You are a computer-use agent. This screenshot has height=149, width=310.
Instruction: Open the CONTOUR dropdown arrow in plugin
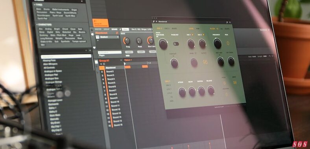tap(173, 56)
